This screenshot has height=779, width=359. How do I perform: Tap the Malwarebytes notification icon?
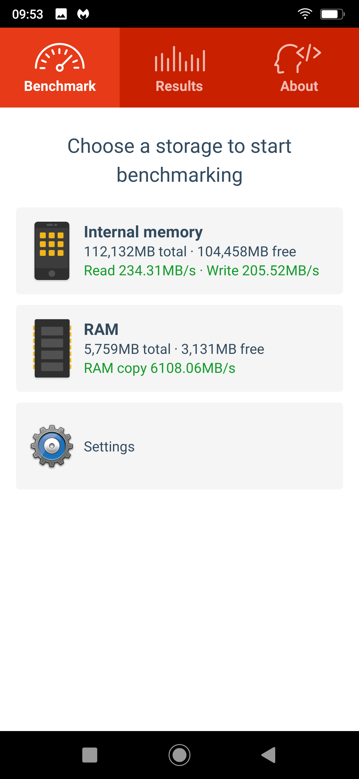(x=83, y=14)
